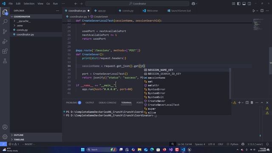Kill terminal with trash icon

pyautogui.click(x=252, y=103)
